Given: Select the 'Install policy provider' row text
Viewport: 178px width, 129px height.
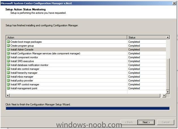Looking at the screenshot, I should tap(22, 81).
